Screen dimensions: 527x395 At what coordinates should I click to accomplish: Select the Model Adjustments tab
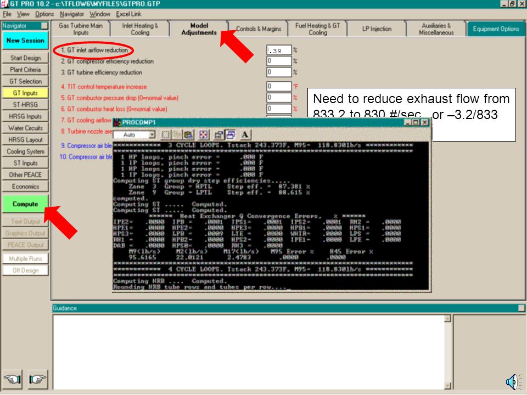point(199,29)
